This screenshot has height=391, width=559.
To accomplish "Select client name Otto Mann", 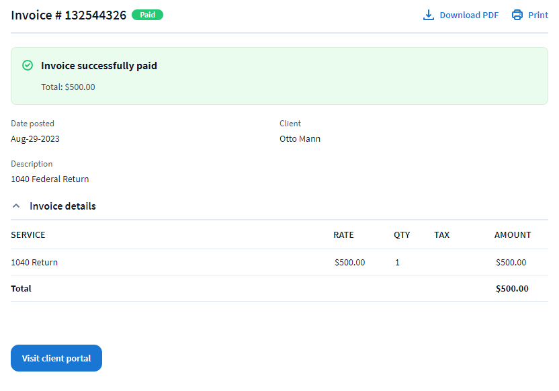I will click(300, 139).
